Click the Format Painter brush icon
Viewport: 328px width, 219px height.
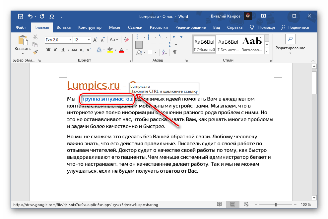(x=35, y=52)
